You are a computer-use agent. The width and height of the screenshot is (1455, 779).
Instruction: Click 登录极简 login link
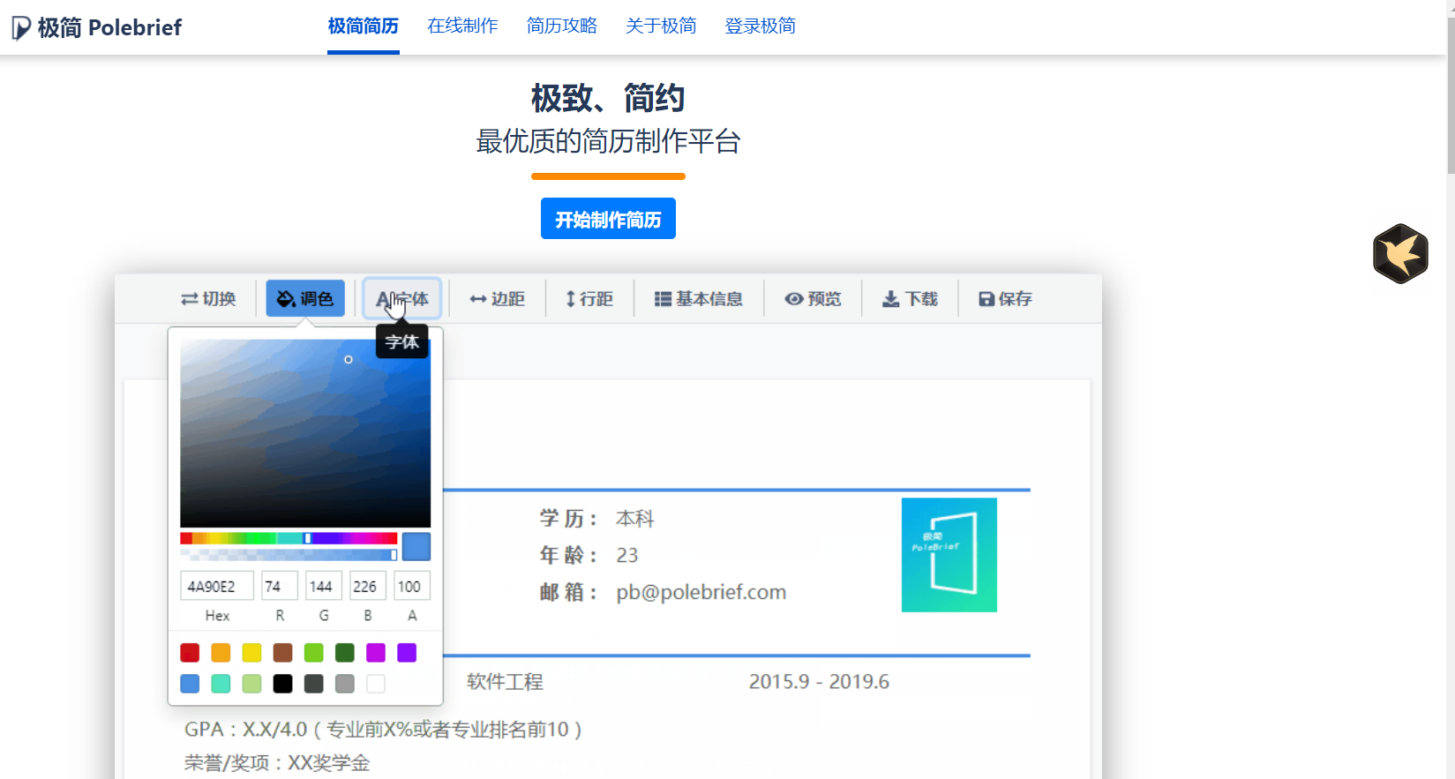point(760,26)
